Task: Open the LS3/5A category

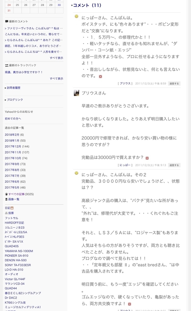Action: 16,232
